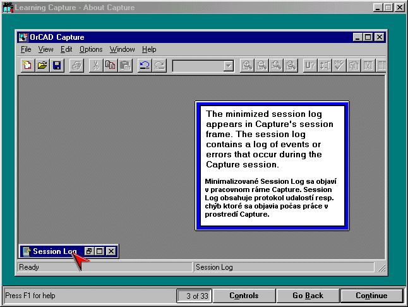Open the Help menu
The width and height of the screenshot is (408, 307).
(x=149, y=49)
